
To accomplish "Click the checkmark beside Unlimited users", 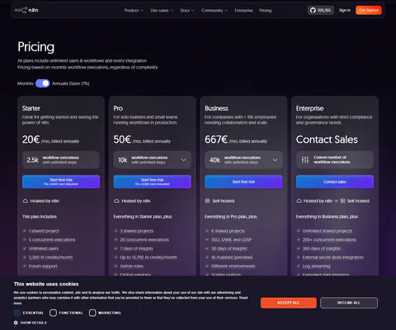I will coord(25,248).
